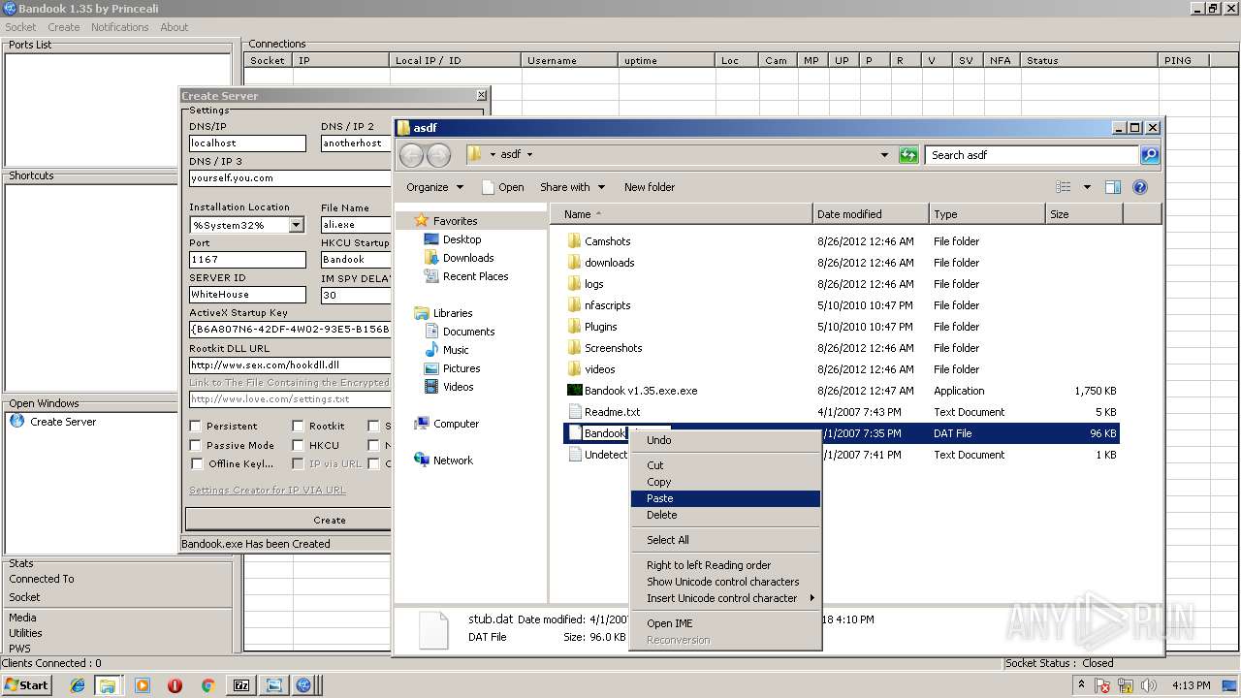Click the Explorer back navigation arrow

click(411, 155)
